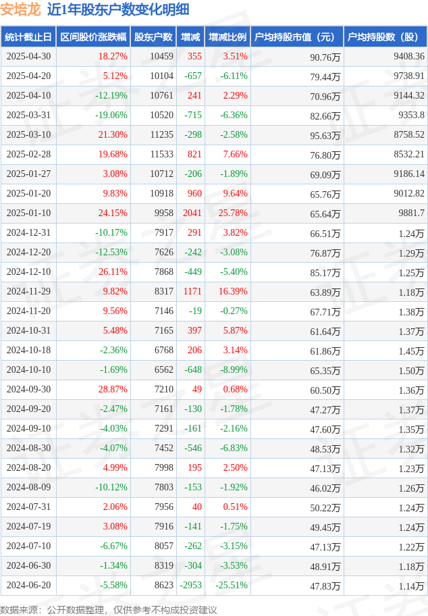Click the 9408.36 average shares cell

(x=408, y=57)
